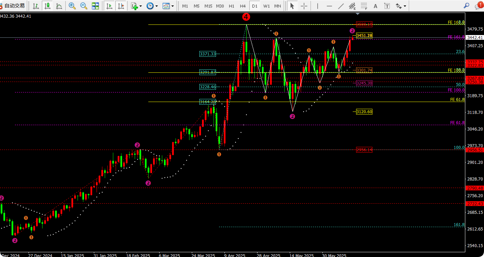This screenshot has width=484, height=257.
Task: Open the arrows objects tool
Action: [398, 6]
